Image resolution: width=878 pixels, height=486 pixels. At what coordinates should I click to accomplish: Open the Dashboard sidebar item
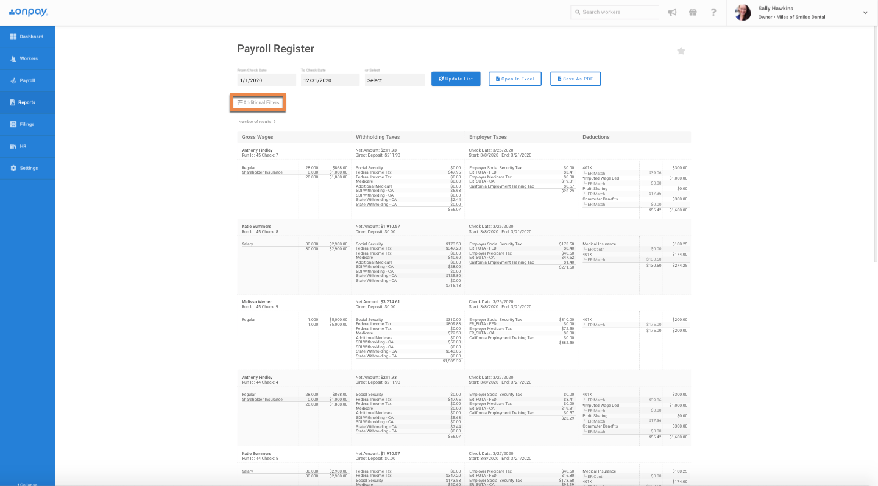[x=27, y=37]
